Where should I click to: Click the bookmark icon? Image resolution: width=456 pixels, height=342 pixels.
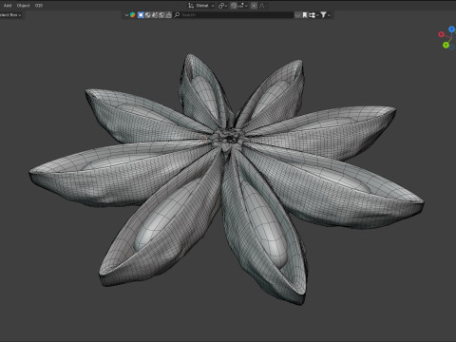(x=305, y=15)
